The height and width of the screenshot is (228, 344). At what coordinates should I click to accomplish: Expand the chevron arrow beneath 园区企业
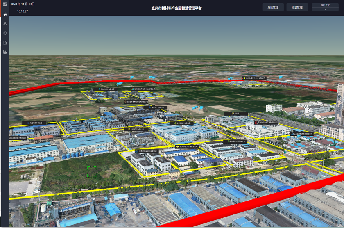pyautogui.click(x=325, y=9)
